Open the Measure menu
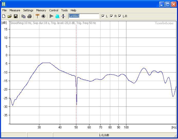 15,10
